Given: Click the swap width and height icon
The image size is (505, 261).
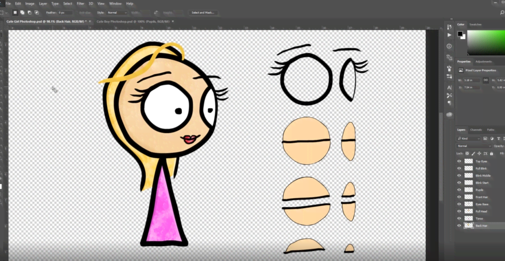Looking at the screenshot, I should click(x=156, y=12).
